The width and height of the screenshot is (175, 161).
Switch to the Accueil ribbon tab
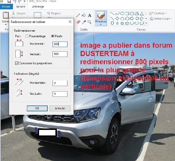[x=20, y=7]
